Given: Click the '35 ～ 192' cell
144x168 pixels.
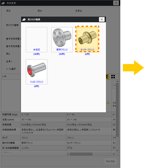Looking at the screenshot, I should (89, 119).
